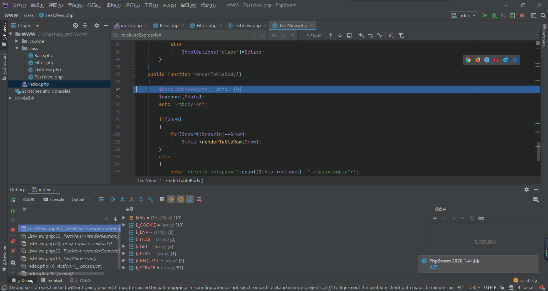
Task: Click the Rerun debug icon
Action: [13, 200]
